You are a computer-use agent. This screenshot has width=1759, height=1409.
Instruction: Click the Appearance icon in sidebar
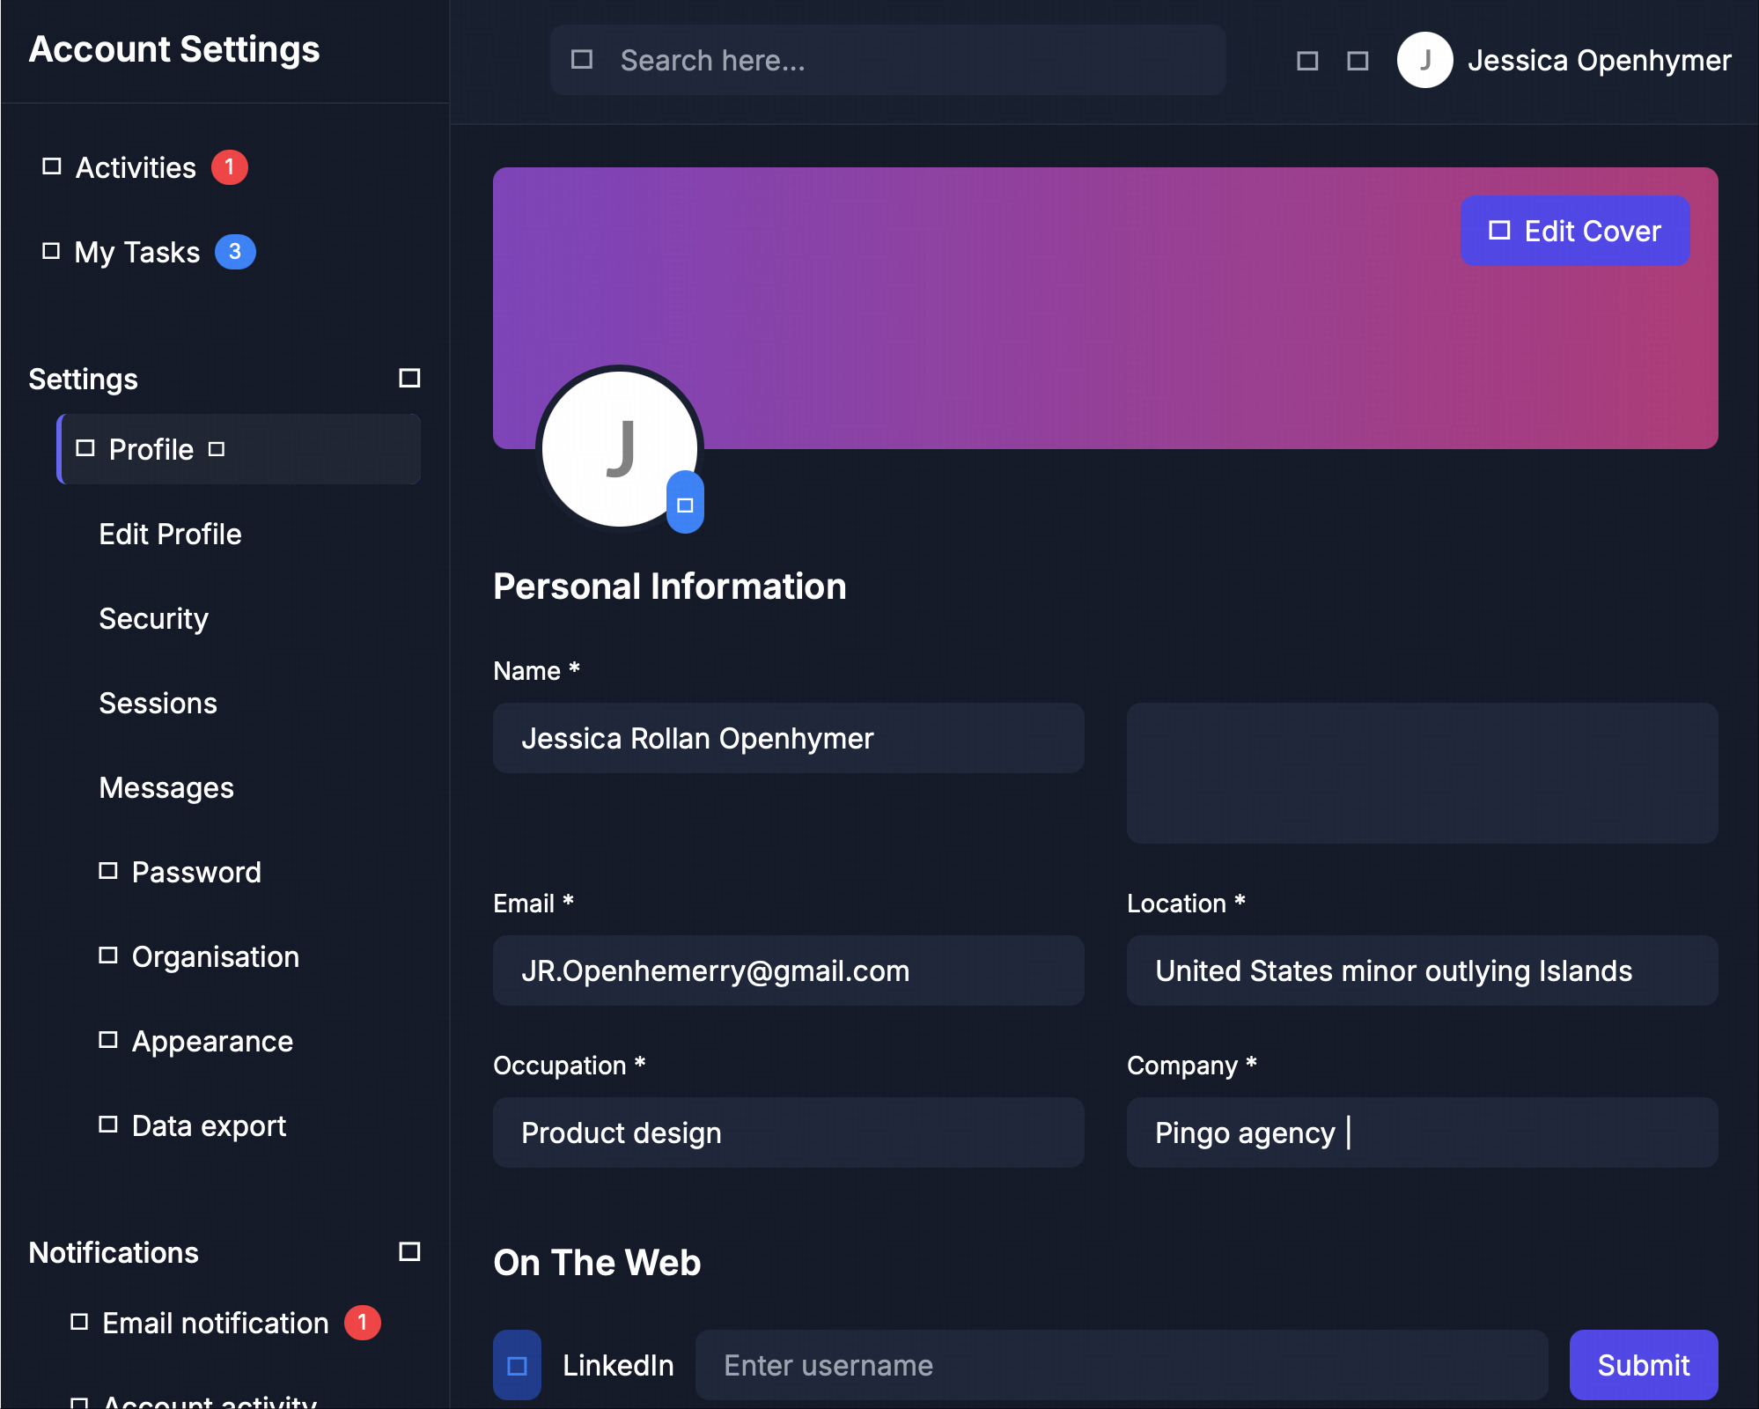click(108, 1040)
